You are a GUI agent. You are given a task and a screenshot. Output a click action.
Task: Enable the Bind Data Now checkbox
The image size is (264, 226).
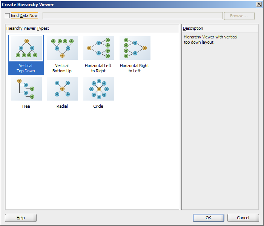pyautogui.click(x=7, y=16)
